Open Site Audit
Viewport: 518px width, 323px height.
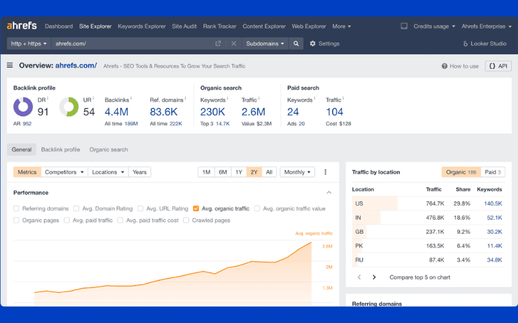(185, 26)
